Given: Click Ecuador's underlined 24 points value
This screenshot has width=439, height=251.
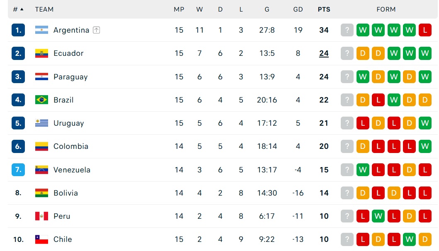Looking at the screenshot, I should (324, 53).
